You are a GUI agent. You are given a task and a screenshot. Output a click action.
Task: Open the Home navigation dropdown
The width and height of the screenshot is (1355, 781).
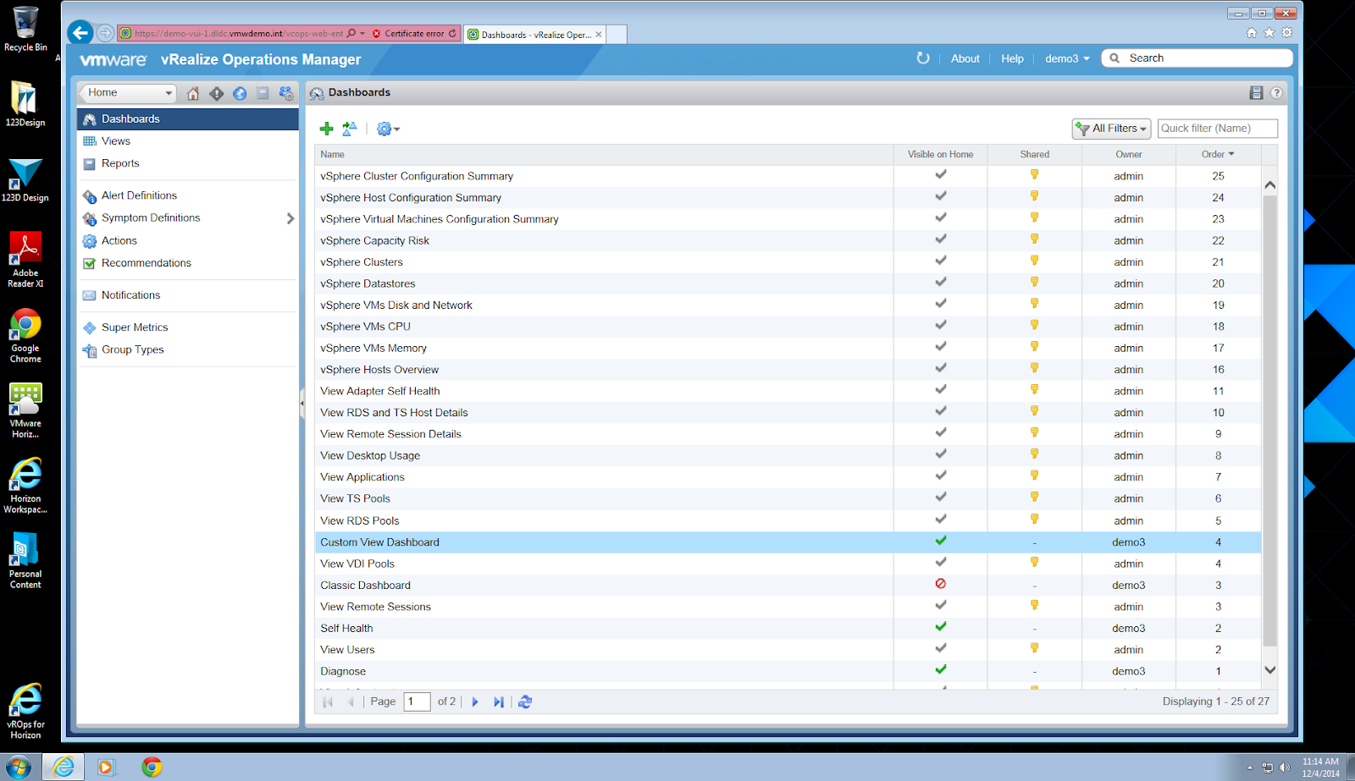tap(127, 93)
